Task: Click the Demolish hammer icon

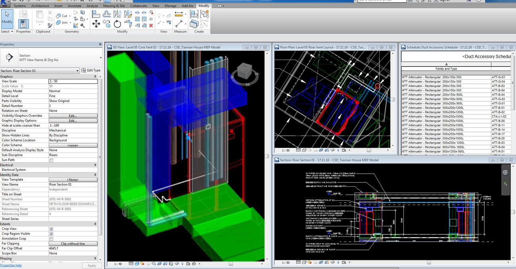Action: pyautogui.click(x=83, y=25)
